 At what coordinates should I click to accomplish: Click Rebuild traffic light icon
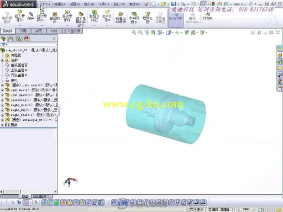213,4
